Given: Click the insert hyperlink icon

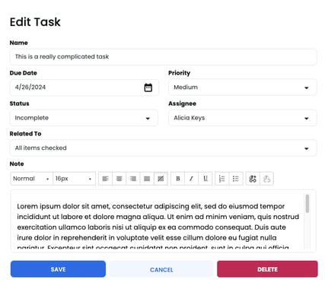Looking at the screenshot, I should click(x=253, y=179).
